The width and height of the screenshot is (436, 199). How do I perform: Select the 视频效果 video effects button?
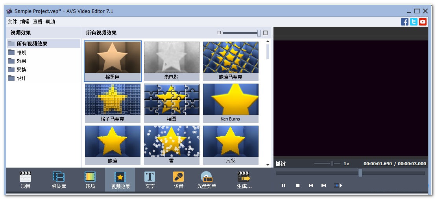[120, 180]
